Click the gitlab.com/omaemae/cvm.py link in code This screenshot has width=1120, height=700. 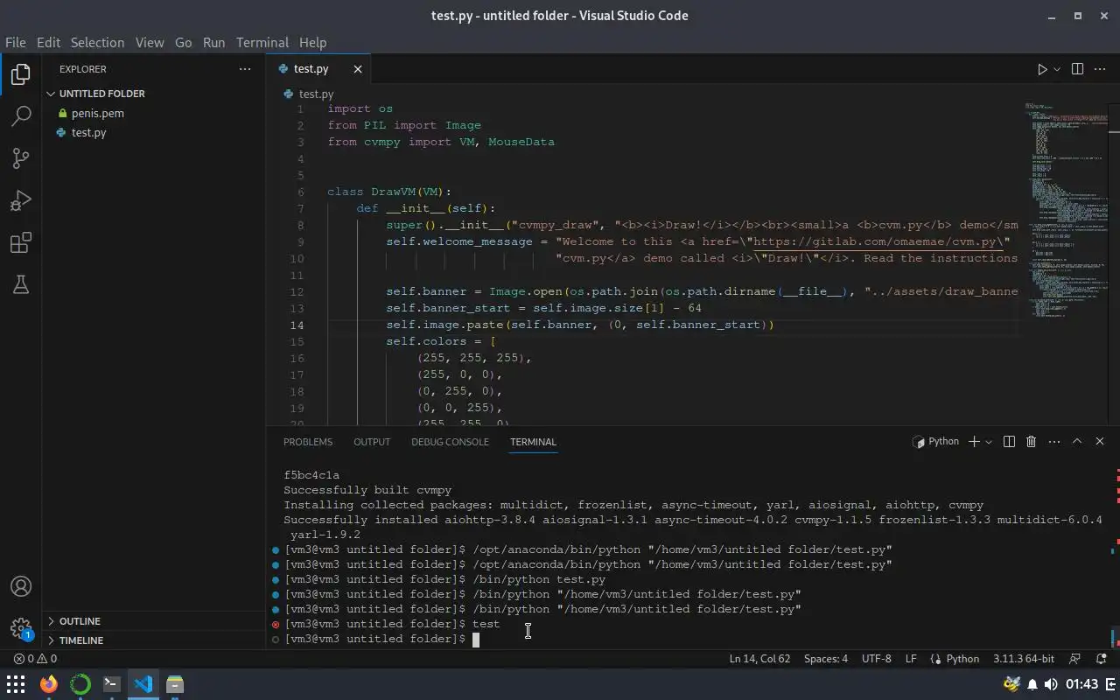[880, 241]
